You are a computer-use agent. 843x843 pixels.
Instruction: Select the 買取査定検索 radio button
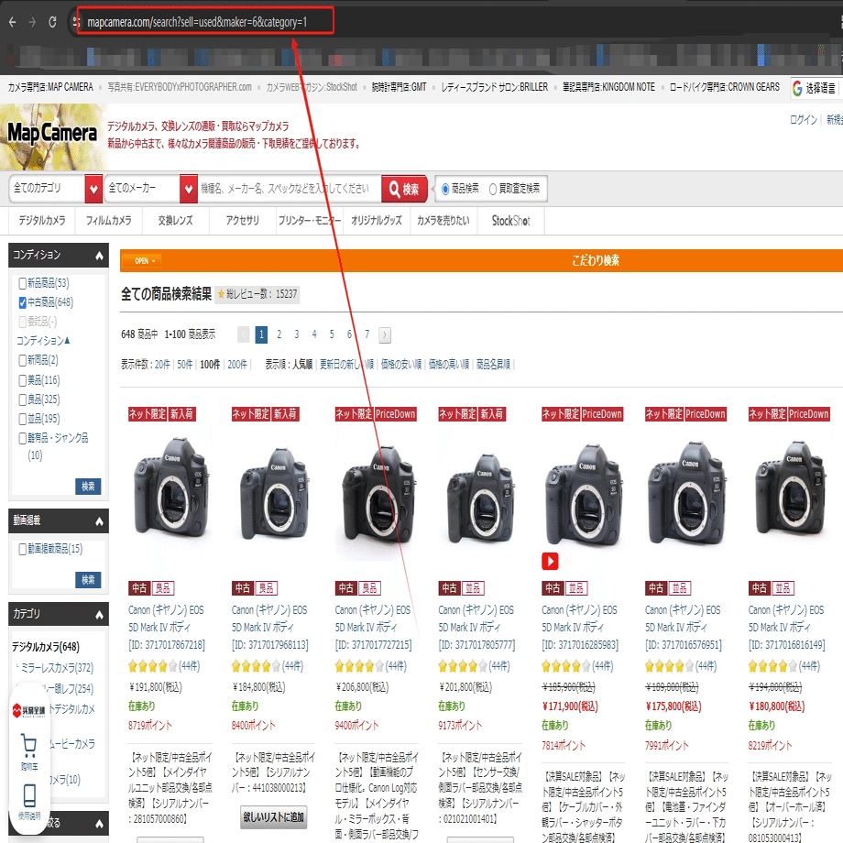point(492,190)
